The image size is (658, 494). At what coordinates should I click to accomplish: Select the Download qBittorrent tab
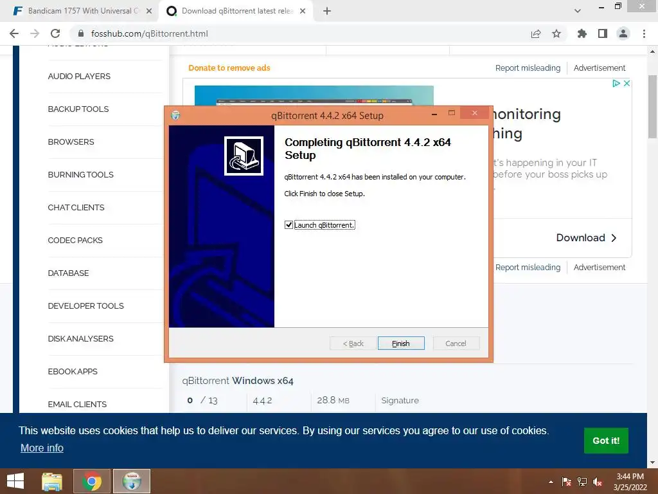[x=237, y=11]
